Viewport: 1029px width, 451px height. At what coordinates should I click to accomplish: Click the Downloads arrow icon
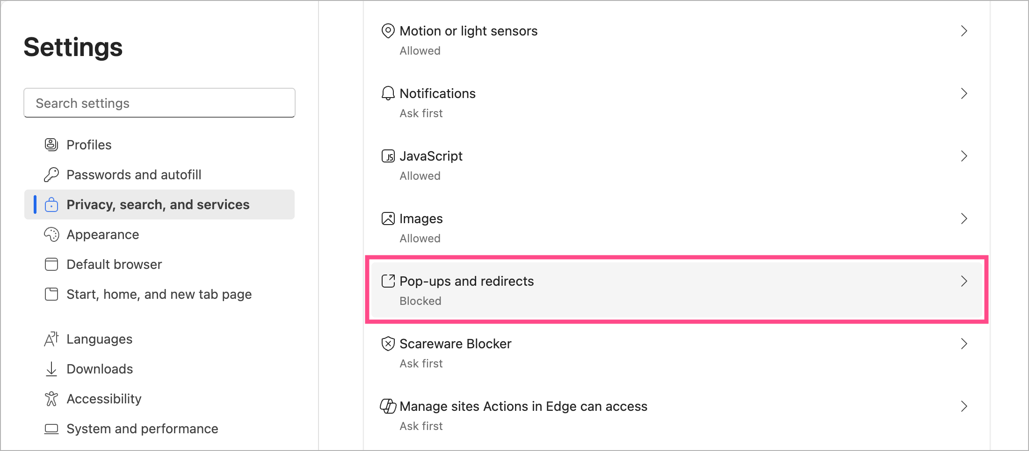(51, 369)
